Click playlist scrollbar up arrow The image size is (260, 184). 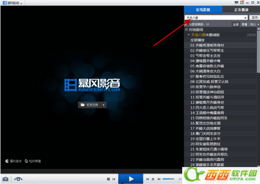(x=258, y=29)
